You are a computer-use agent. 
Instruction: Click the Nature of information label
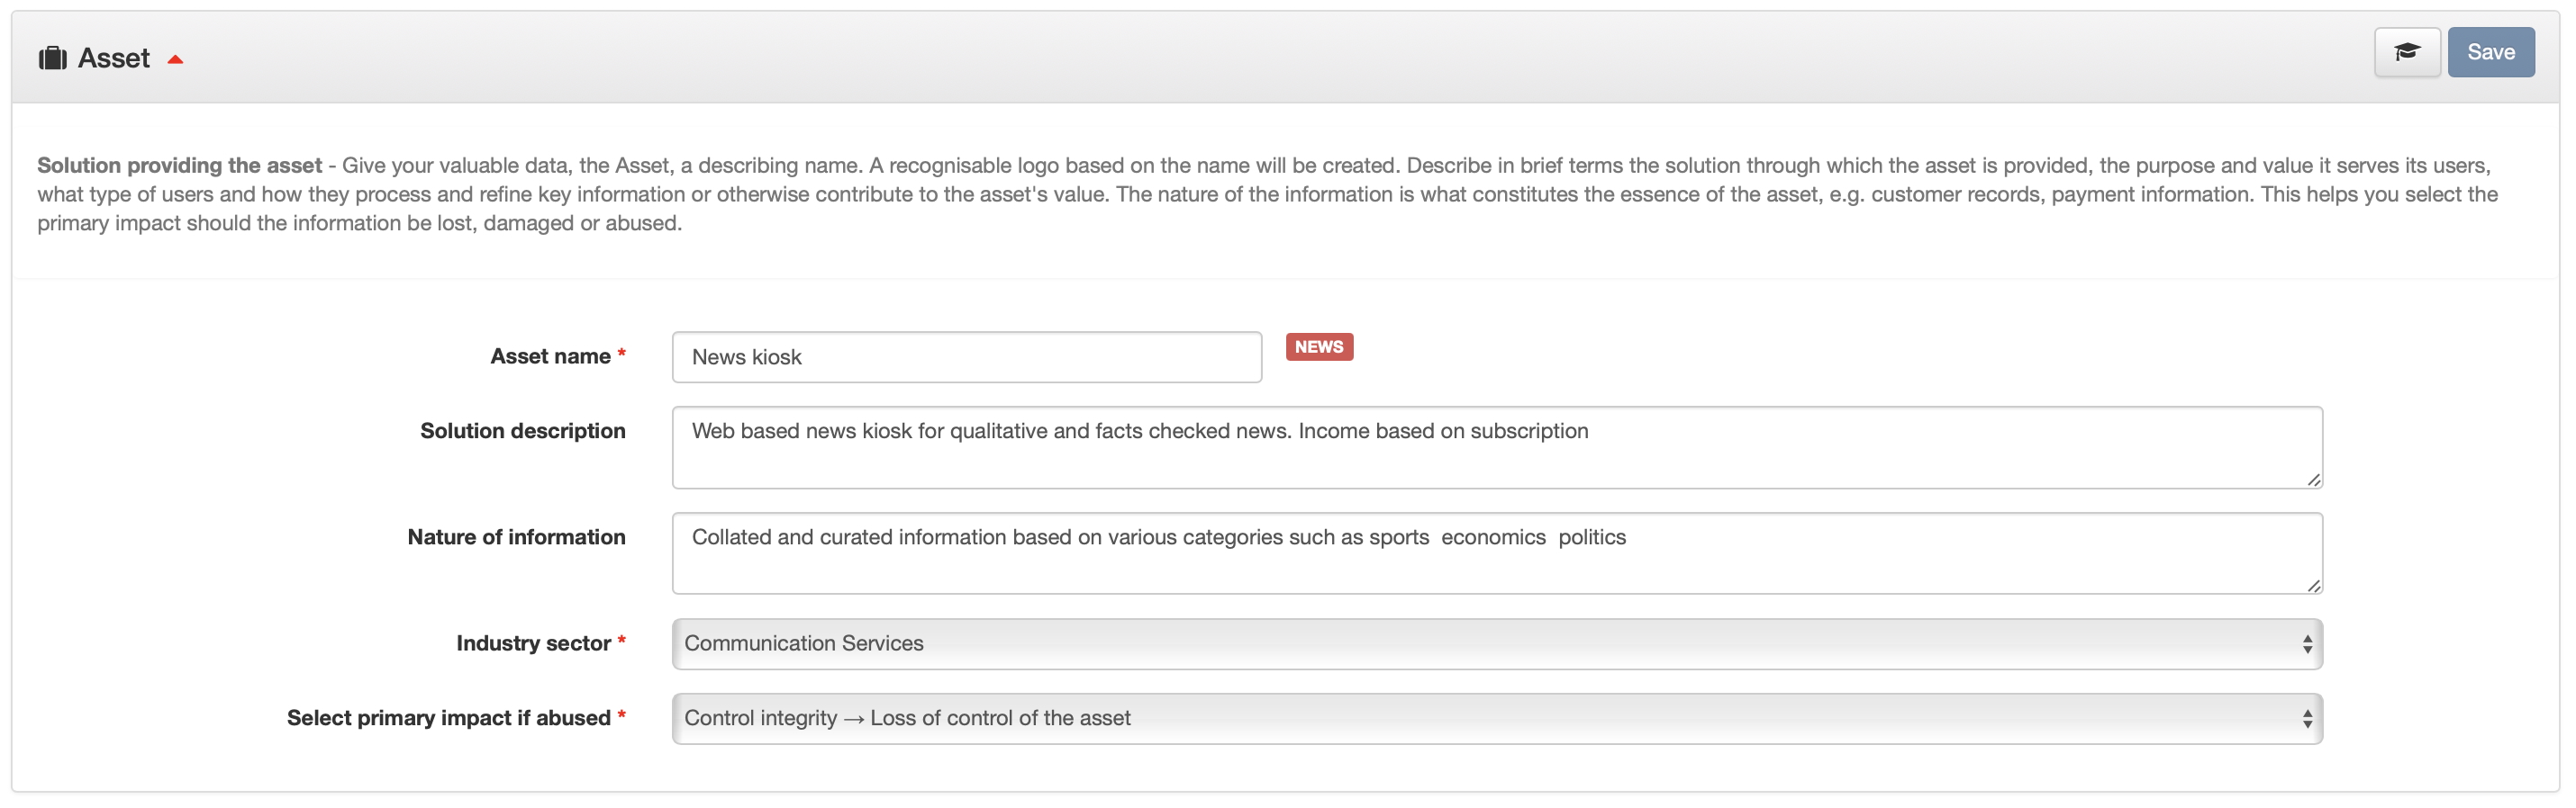(x=516, y=537)
